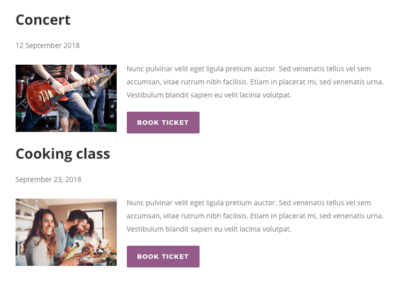Image resolution: width=405 pixels, height=283 pixels.
Task: Select the Cooking class photo thumbnail
Action: 66,232
